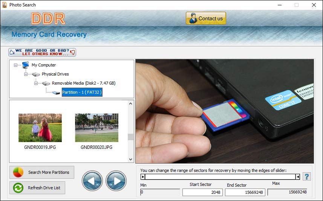Select the My Computer monitor icon
Screen dimensions: 323x201
coord(26,65)
